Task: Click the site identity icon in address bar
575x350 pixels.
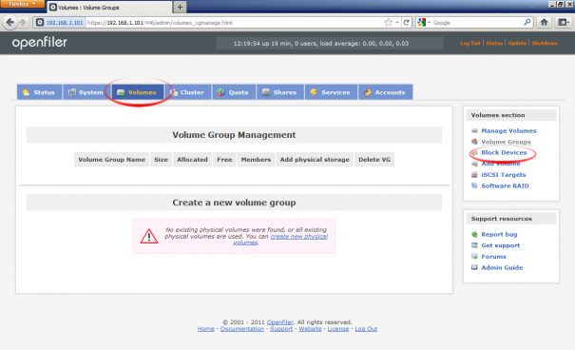Action: click(40, 23)
